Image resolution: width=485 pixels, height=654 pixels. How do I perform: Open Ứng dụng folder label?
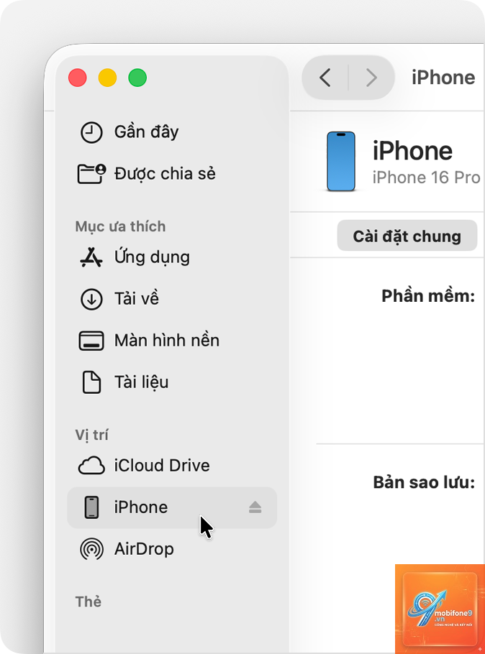coord(152,257)
